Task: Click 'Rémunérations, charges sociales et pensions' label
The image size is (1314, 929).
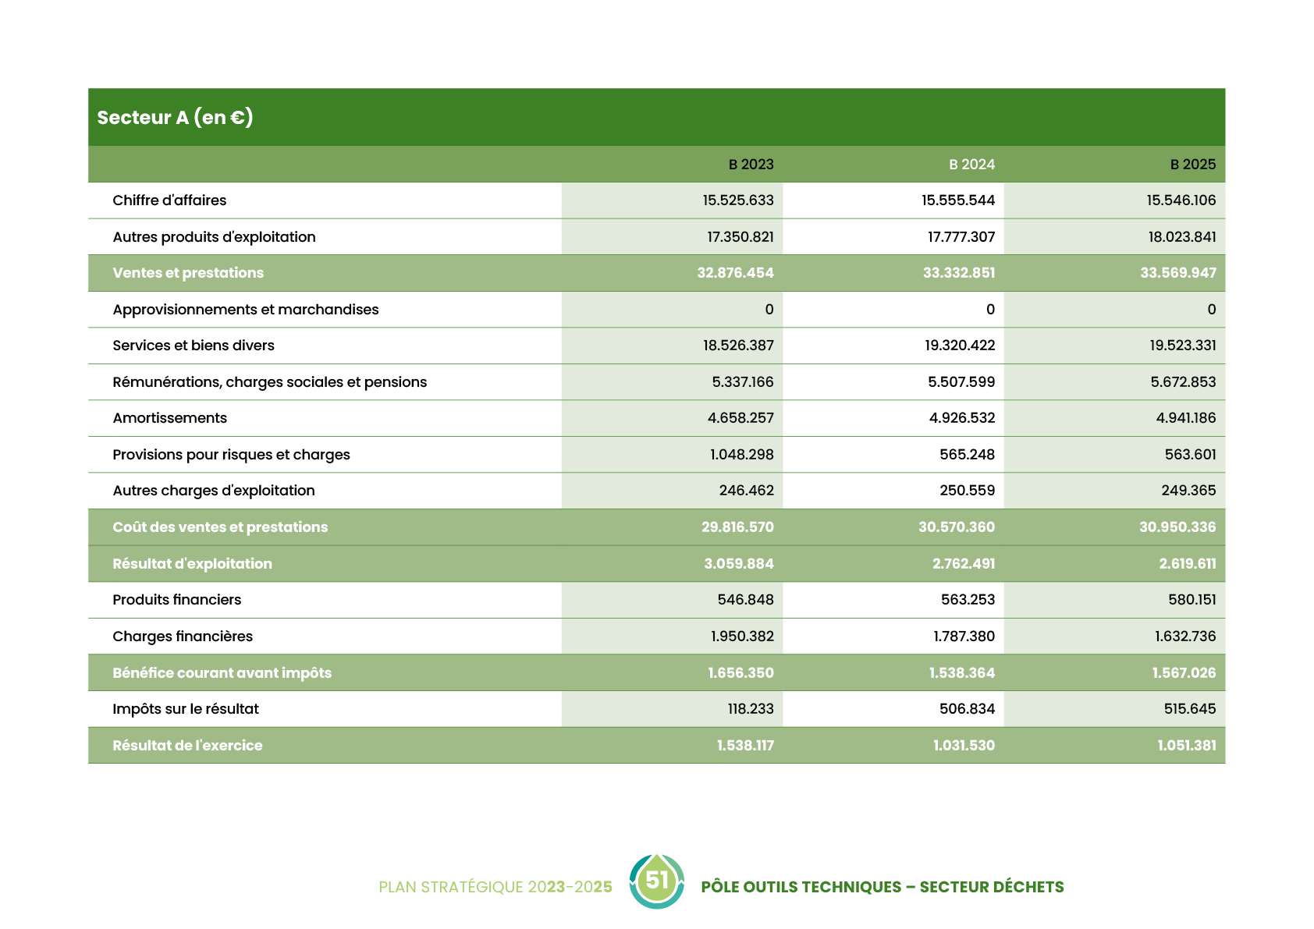Action: 269,382
